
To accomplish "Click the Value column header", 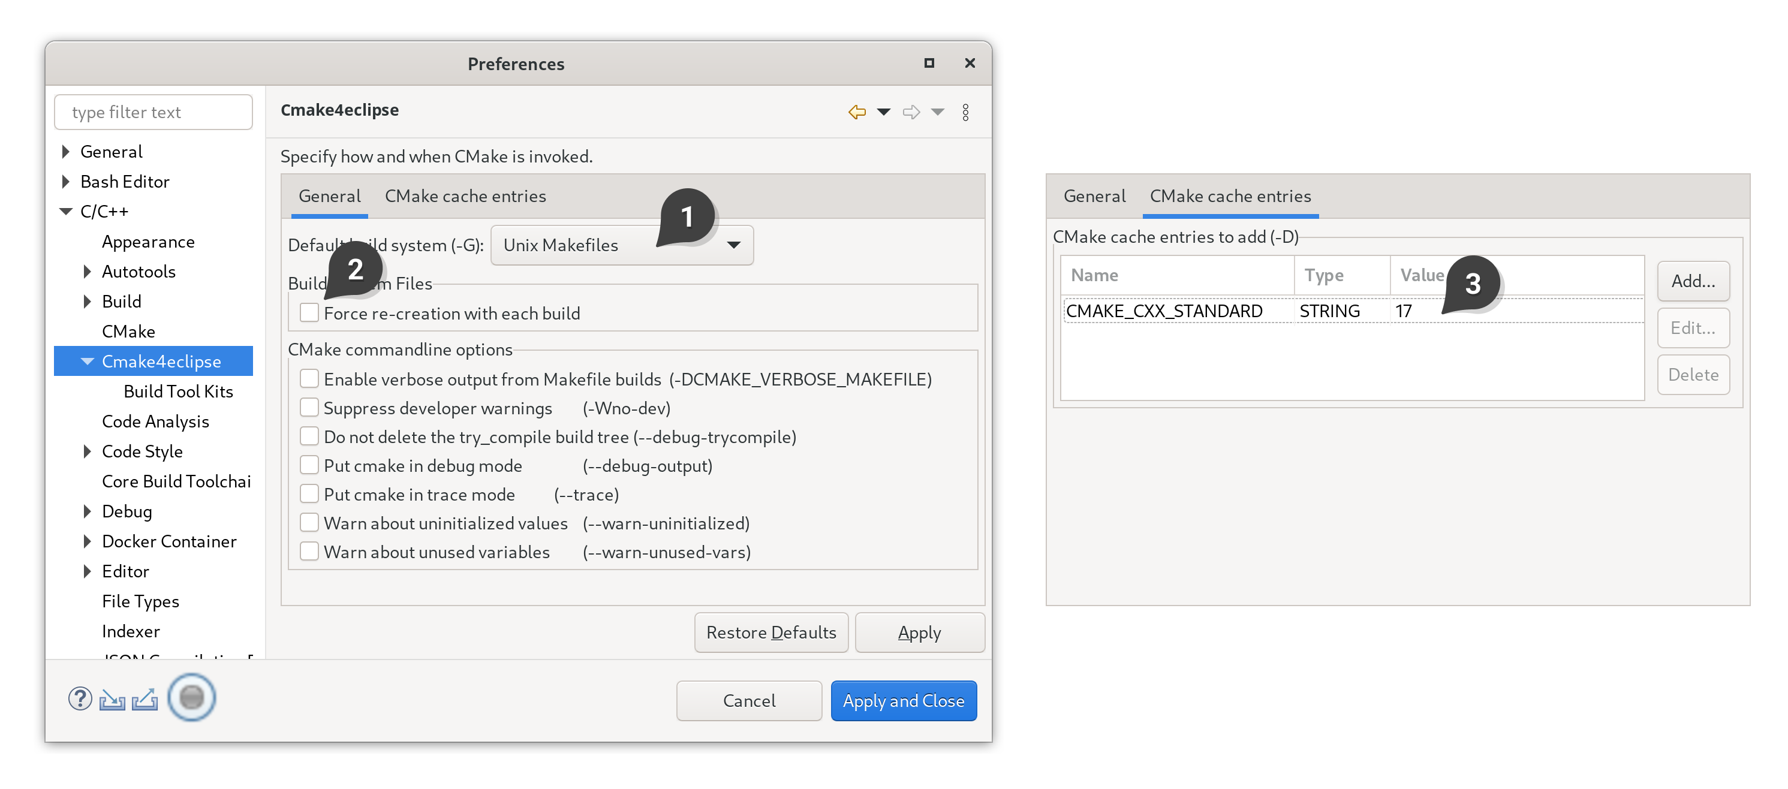I will 1516,276.
